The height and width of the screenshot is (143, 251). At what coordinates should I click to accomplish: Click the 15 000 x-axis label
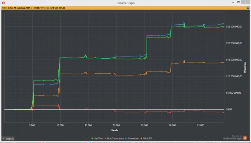coord(88,125)
